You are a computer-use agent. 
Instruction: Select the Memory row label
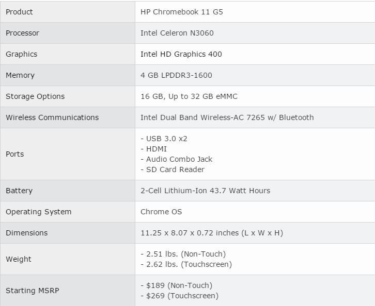[x=20, y=75]
